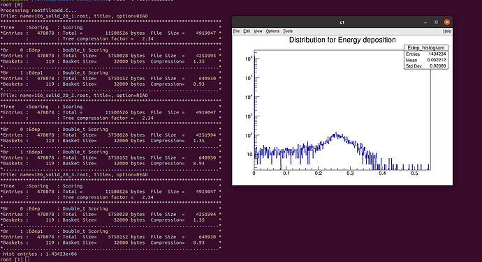This screenshot has width=482, height=262.
Task: Focus the terminal at the root [1] prompt
Action: [27, 259]
